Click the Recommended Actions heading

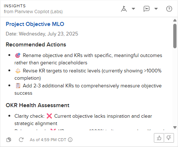36,45
